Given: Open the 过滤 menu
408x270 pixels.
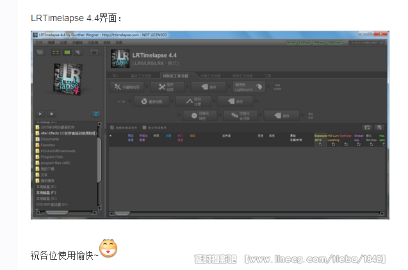Looking at the screenshot, I should click(x=63, y=43).
